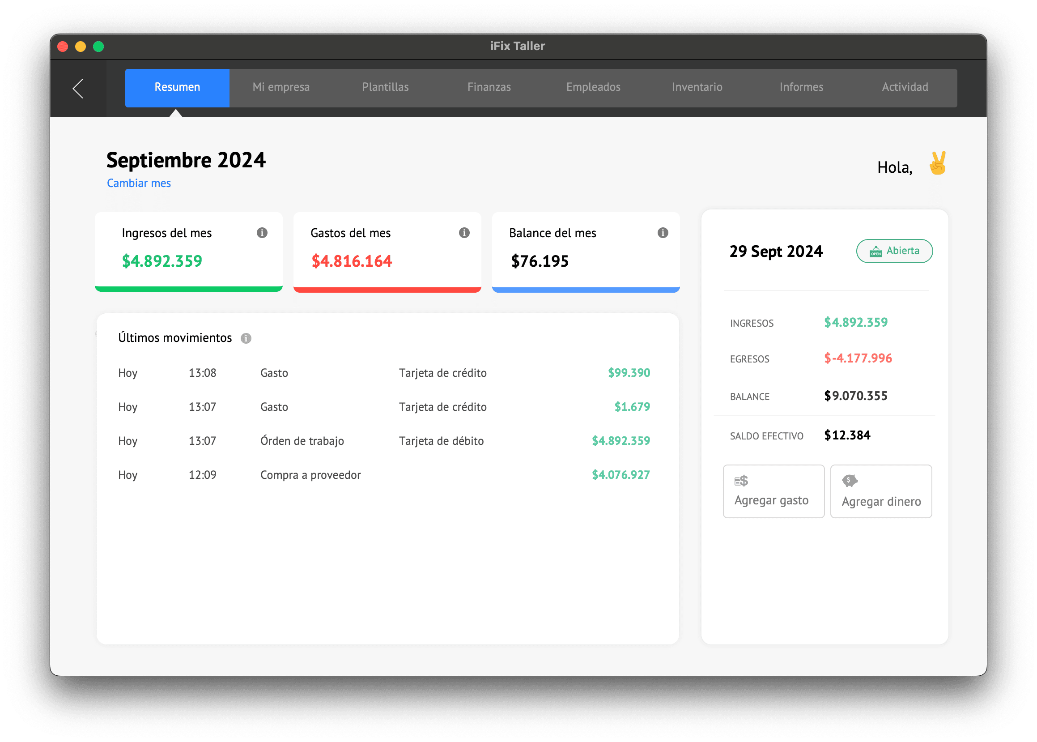The image size is (1037, 742).
Task: Open info icon for Gastos del mes
Action: click(464, 233)
